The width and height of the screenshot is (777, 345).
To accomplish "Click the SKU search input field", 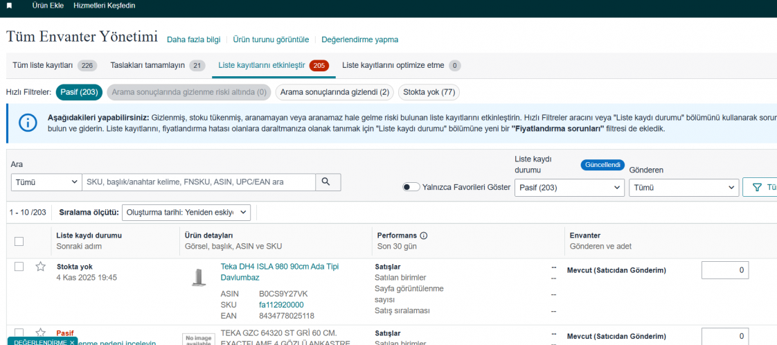I will pos(199,182).
